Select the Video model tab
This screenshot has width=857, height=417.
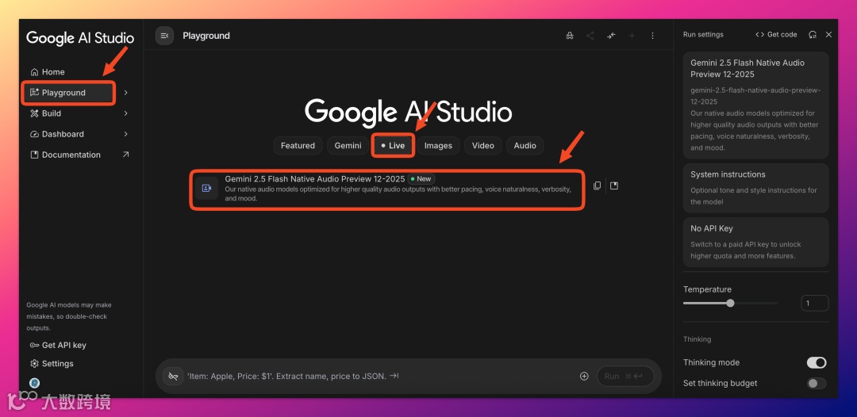point(483,146)
